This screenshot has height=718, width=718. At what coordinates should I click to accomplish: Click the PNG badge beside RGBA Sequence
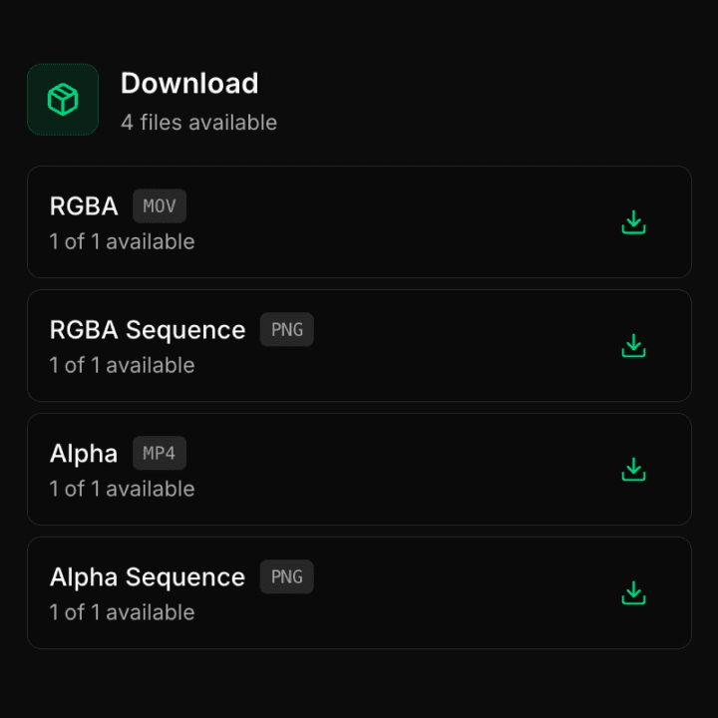286,330
